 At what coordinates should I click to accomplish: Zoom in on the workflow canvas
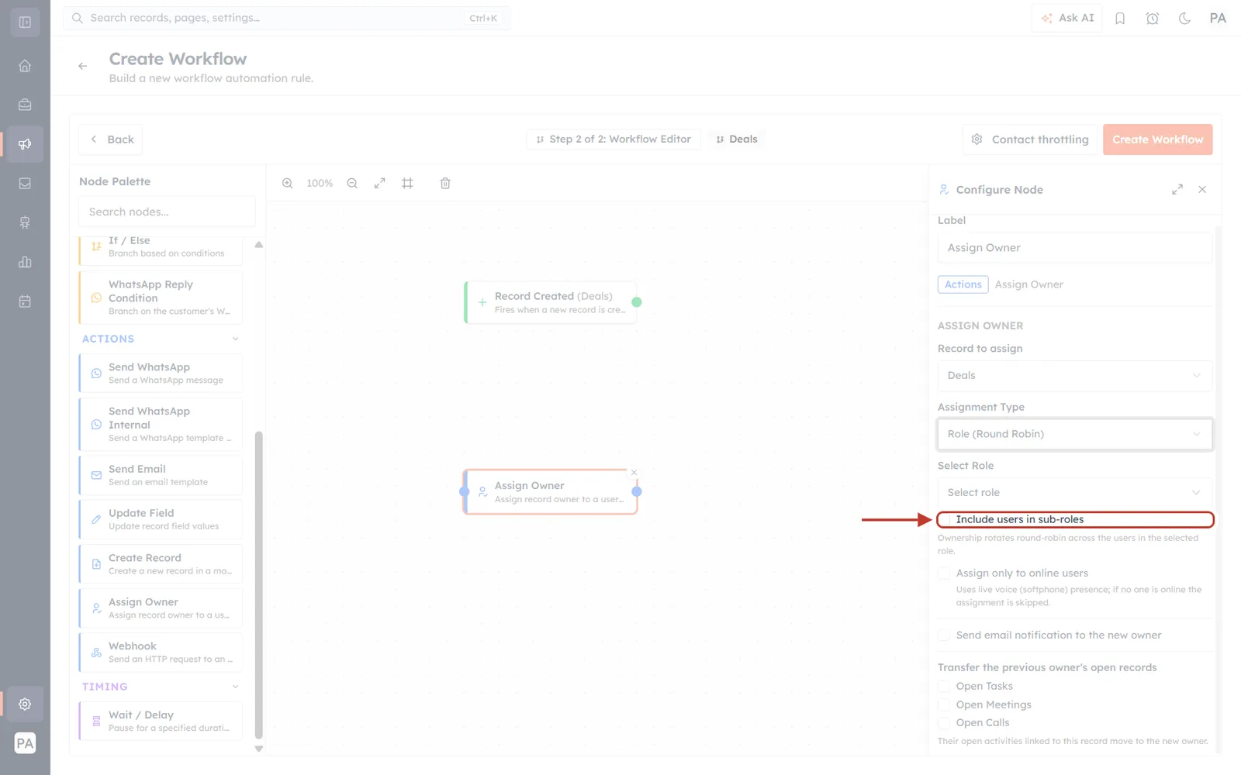[288, 184]
